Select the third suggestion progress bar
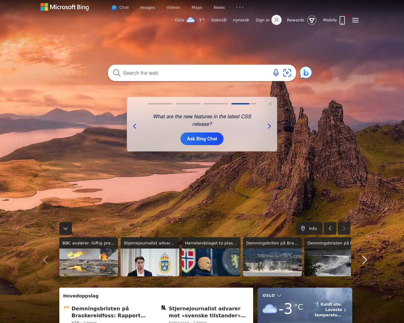Screen dimensions: 404x323 (216, 104)
